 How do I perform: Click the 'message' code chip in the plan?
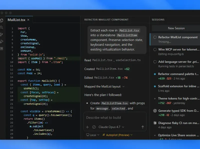(102, 108)
